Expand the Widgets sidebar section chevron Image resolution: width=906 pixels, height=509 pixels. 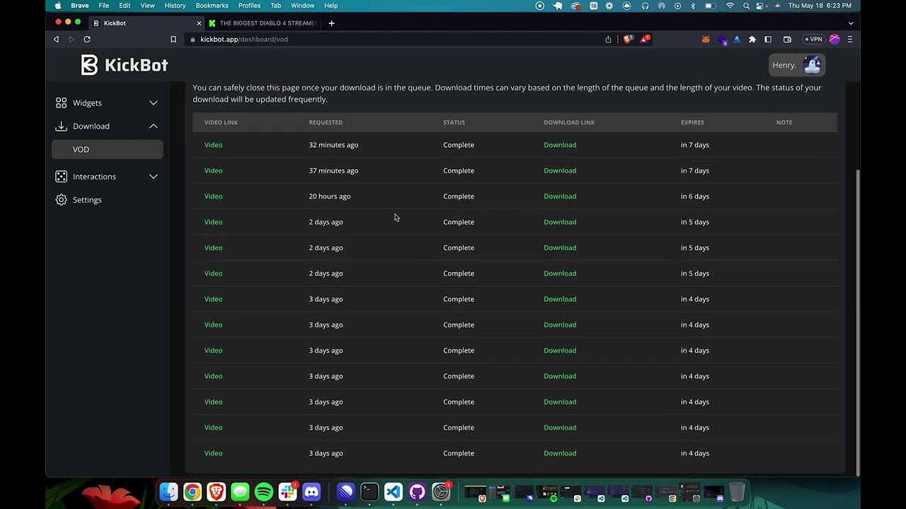click(154, 103)
